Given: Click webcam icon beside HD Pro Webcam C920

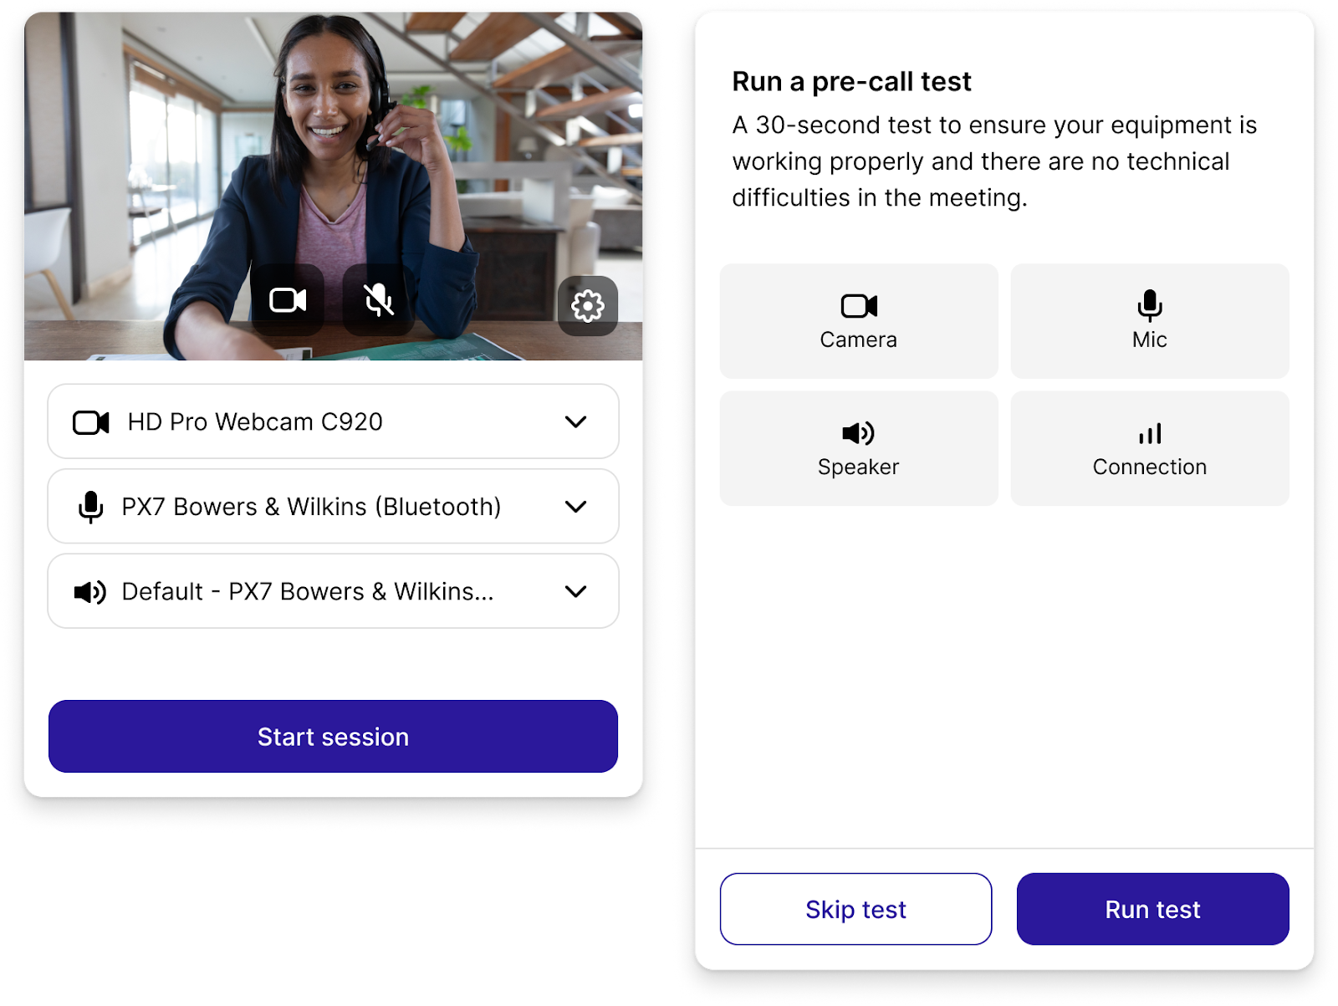Looking at the screenshot, I should coord(91,422).
